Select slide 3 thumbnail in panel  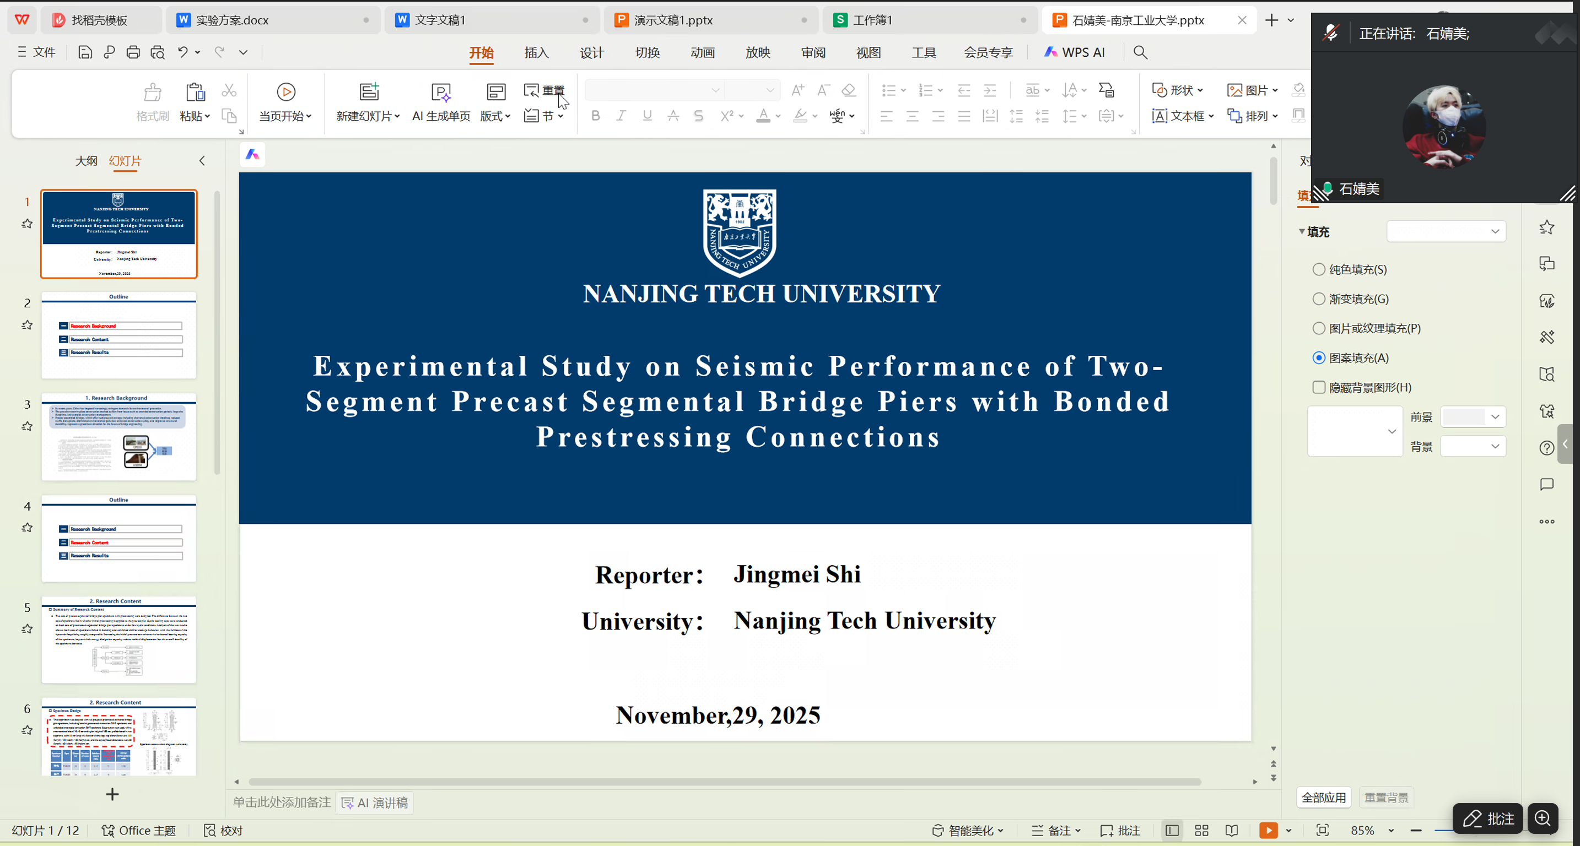[118, 436]
